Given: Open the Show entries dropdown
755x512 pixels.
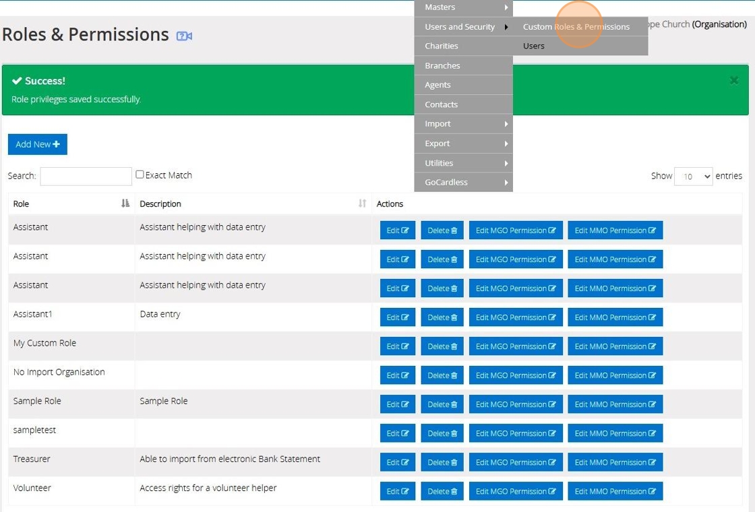Looking at the screenshot, I should (694, 177).
